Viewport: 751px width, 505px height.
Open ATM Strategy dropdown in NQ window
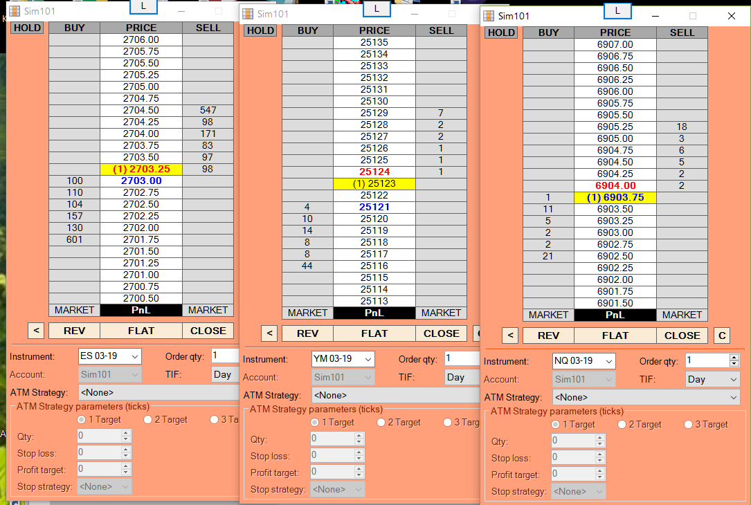tap(646, 397)
